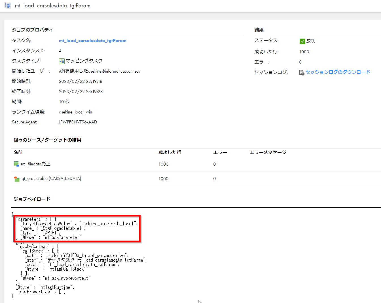The image size is (381, 303).
Task: Click the エラー column header
Action: pyautogui.click(x=220, y=152)
